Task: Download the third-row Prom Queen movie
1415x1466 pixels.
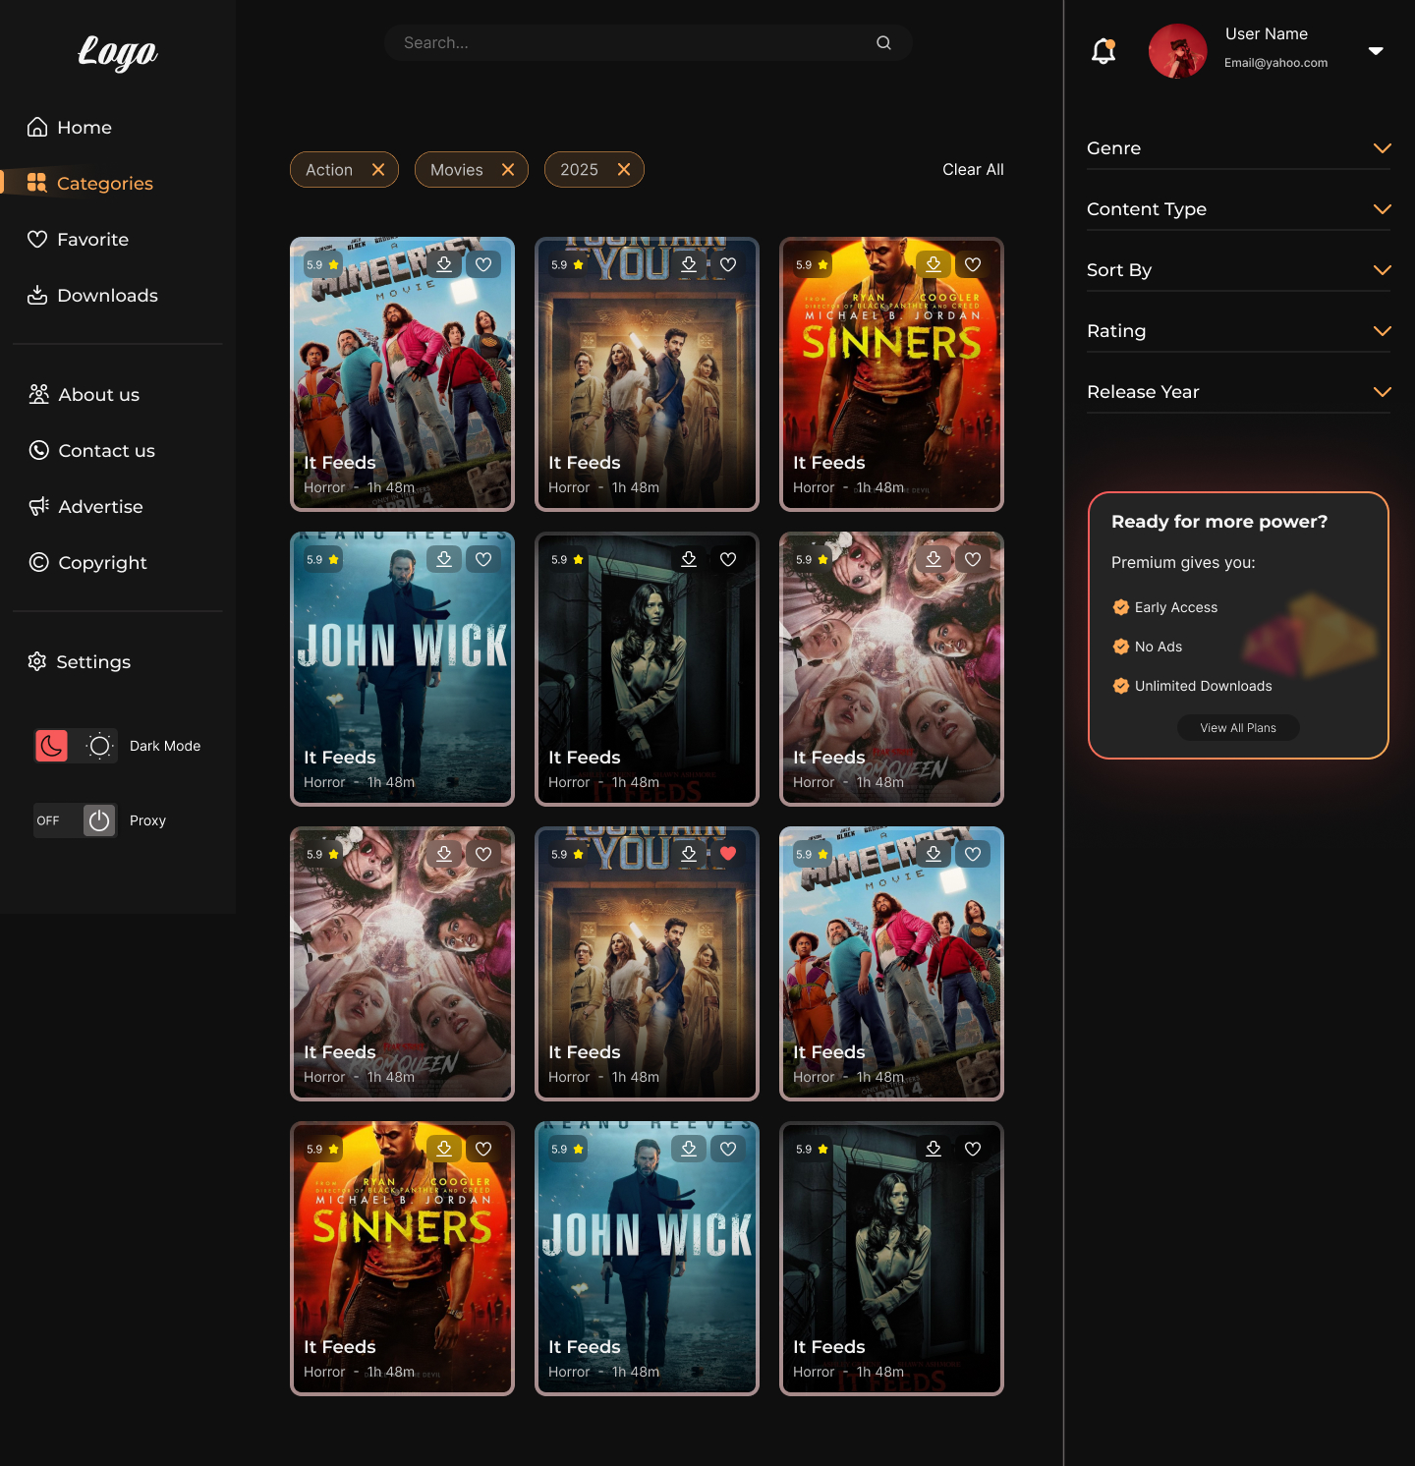Action: click(x=444, y=854)
